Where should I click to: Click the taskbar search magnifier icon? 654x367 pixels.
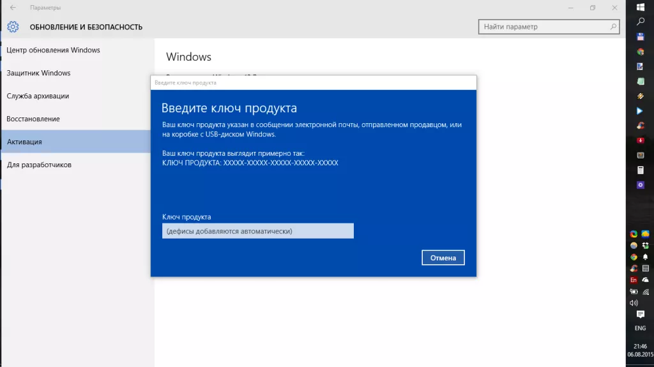coord(640,22)
